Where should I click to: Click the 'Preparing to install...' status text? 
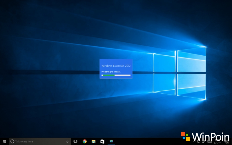(x=111, y=72)
